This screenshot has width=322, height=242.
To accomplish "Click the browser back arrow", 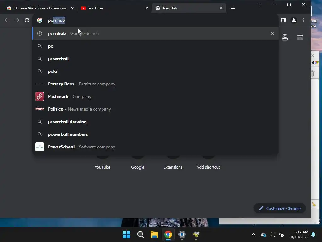I will [7, 20].
